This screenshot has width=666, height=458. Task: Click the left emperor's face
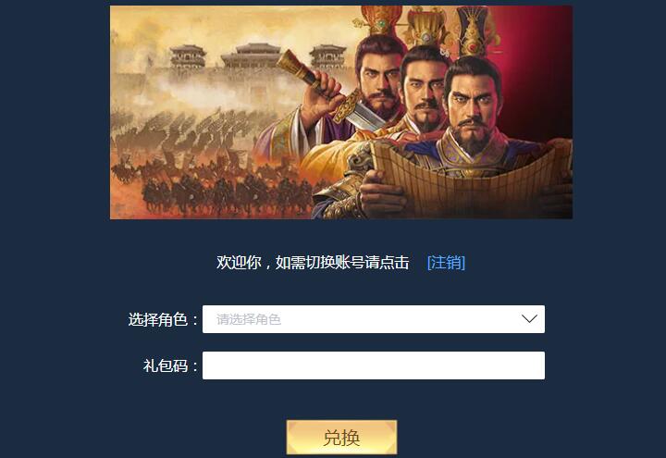[379, 83]
